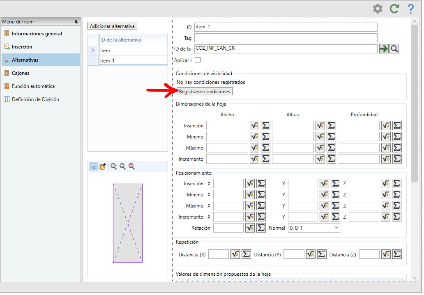
Task: Select the pointer tool in preview toolbar
Action: (93, 166)
